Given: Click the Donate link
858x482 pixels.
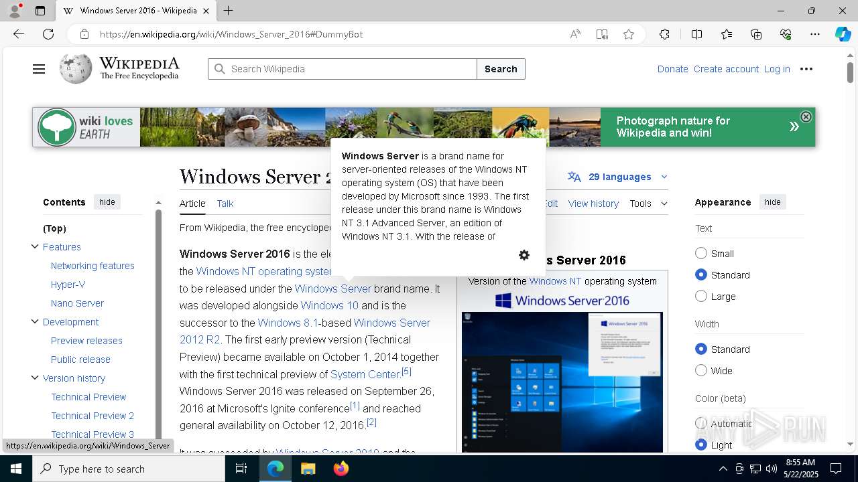Looking at the screenshot, I should point(672,69).
